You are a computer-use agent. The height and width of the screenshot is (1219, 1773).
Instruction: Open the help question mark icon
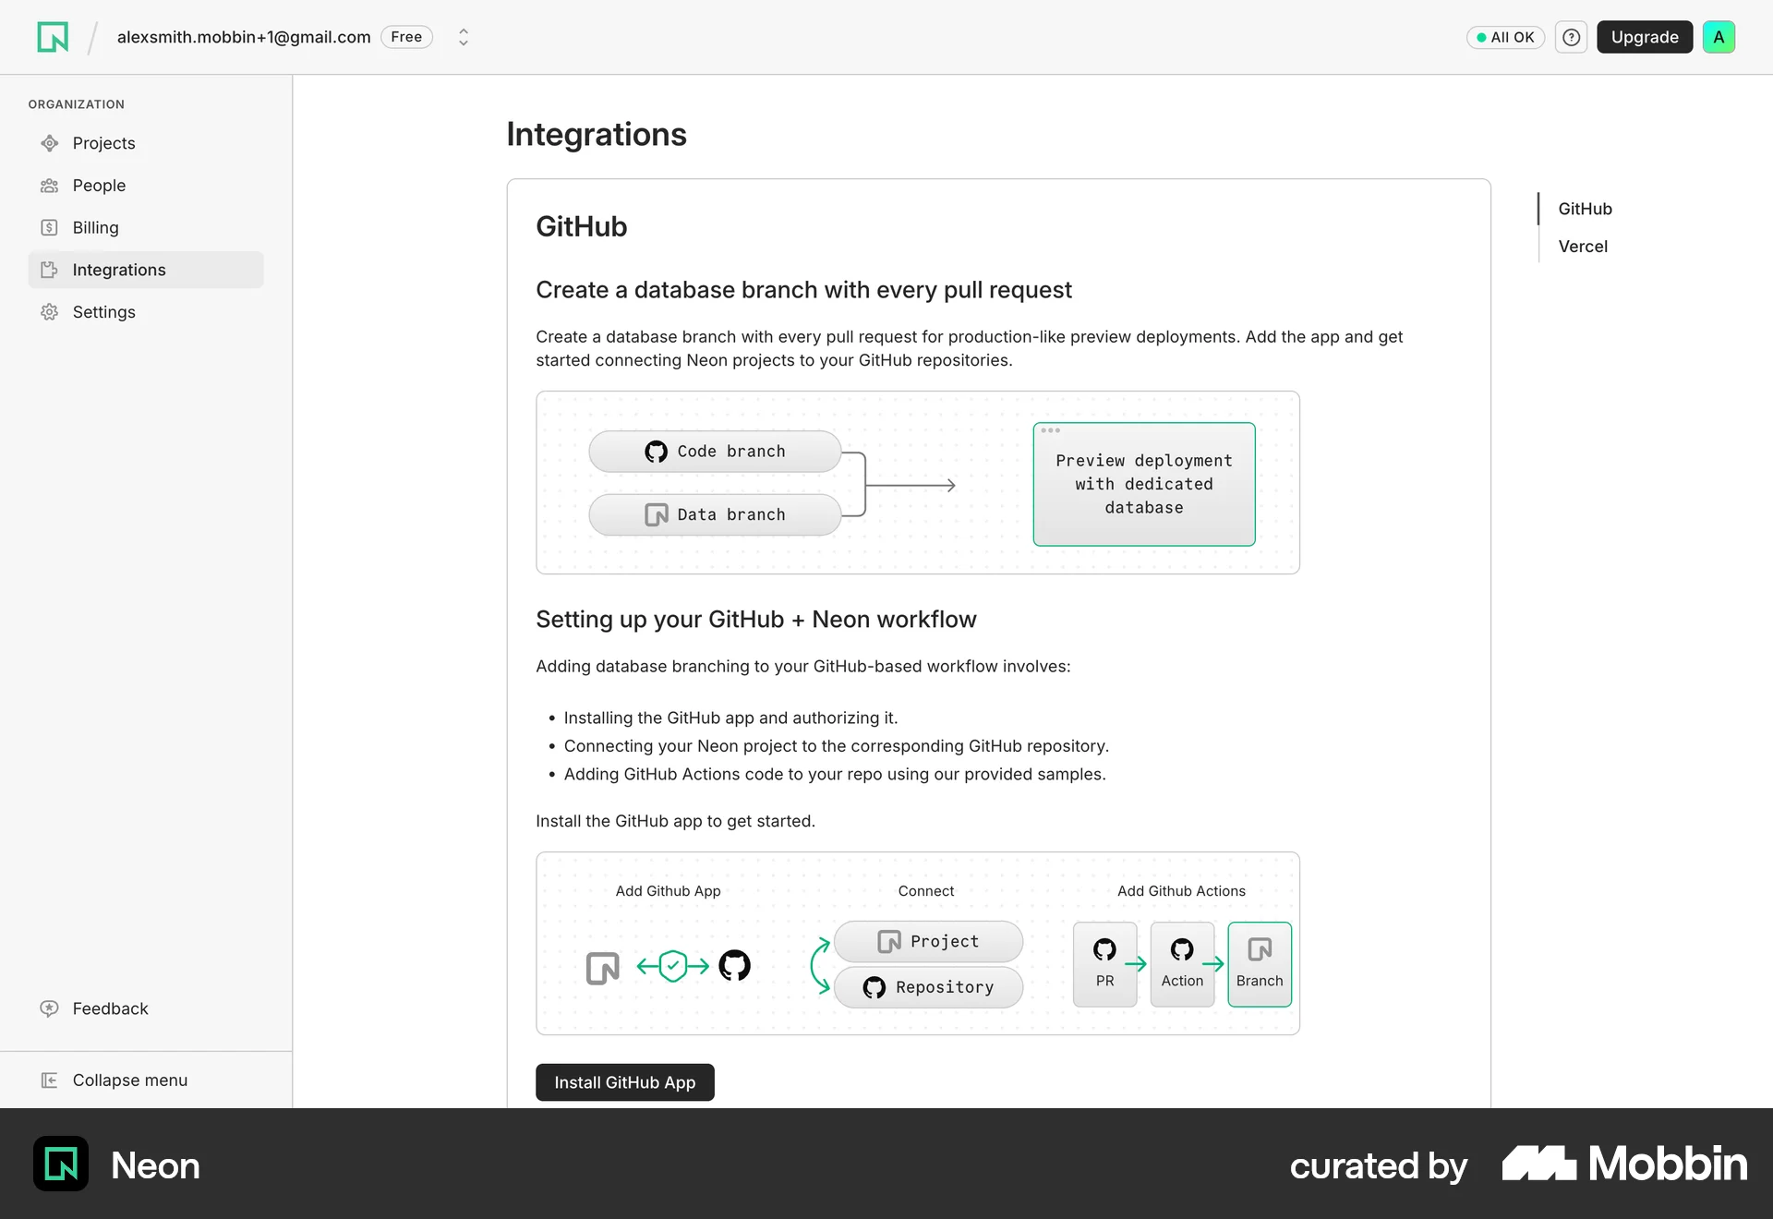(1571, 37)
